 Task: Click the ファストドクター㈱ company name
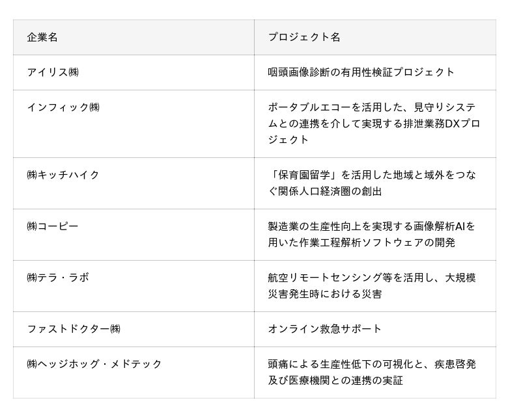[74, 330]
